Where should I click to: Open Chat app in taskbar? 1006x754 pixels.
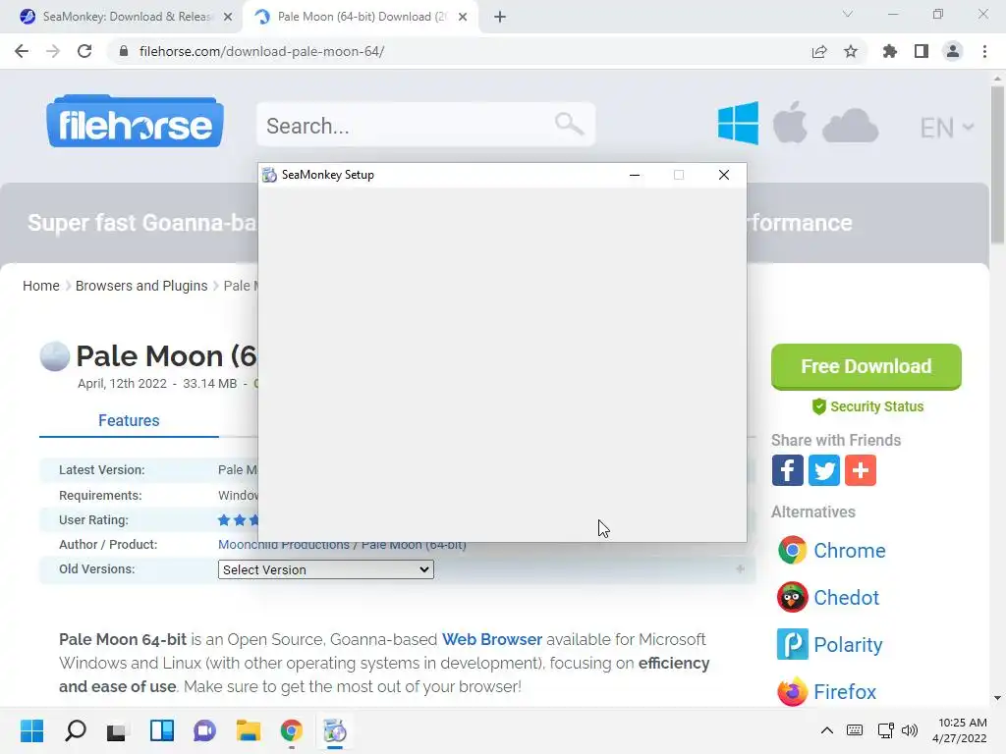(x=204, y=730)
